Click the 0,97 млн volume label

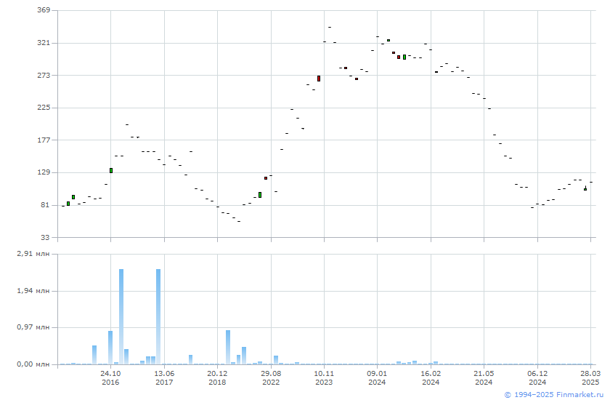click(x=33, y=327)
